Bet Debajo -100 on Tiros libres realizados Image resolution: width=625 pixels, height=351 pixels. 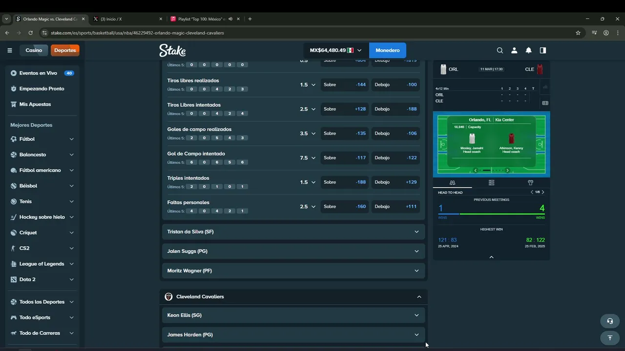point(396,85)
